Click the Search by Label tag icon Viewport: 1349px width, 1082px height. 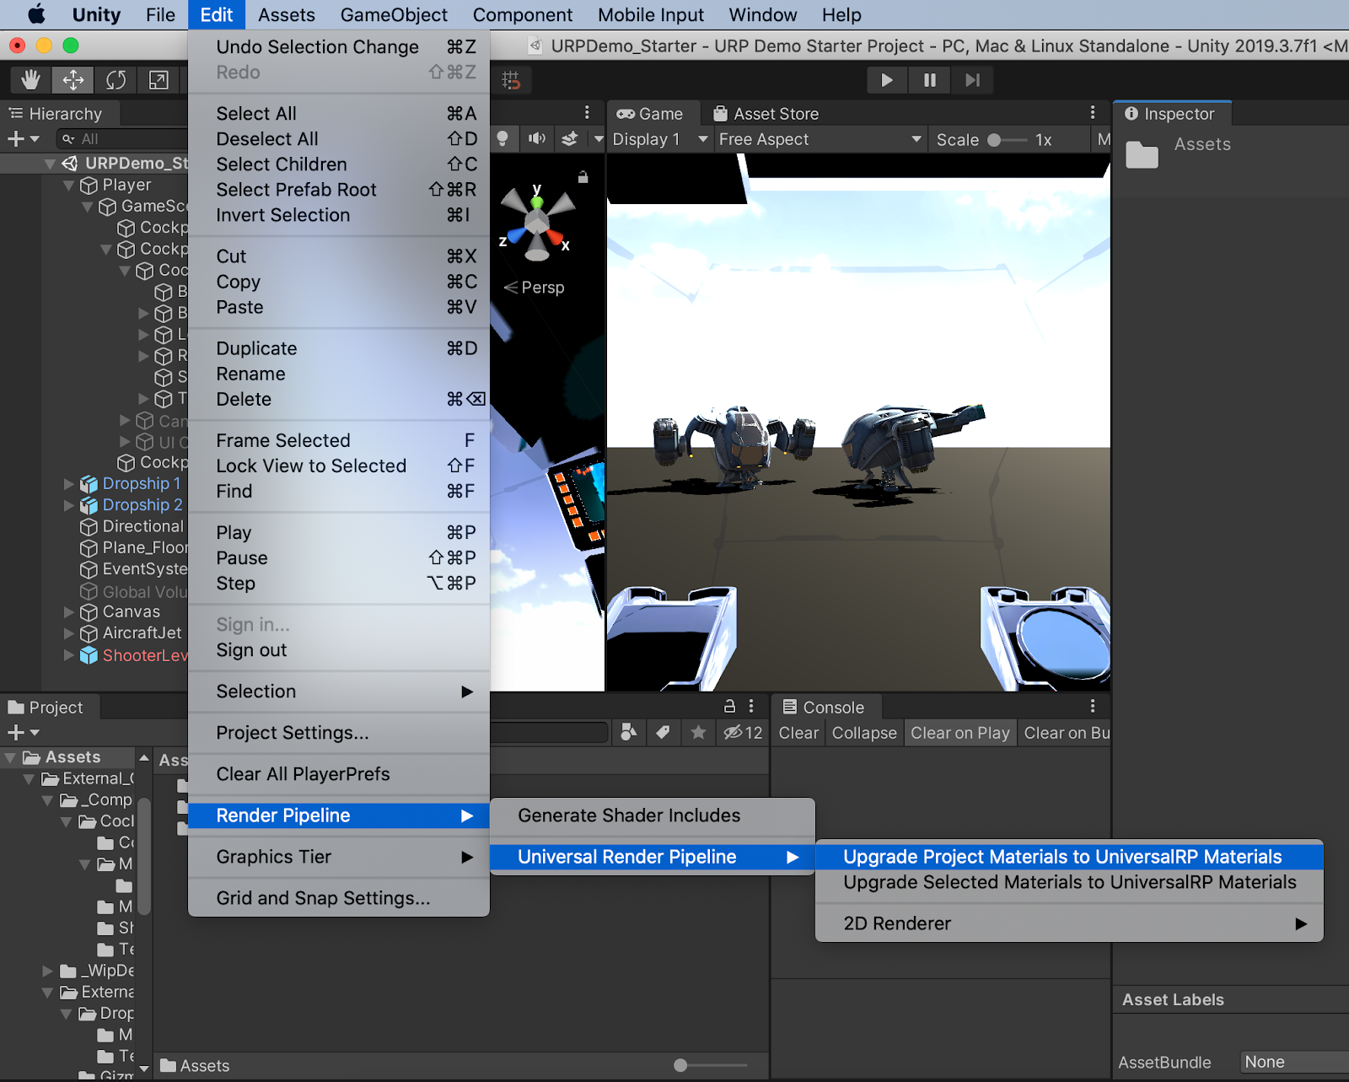(664, 732)
